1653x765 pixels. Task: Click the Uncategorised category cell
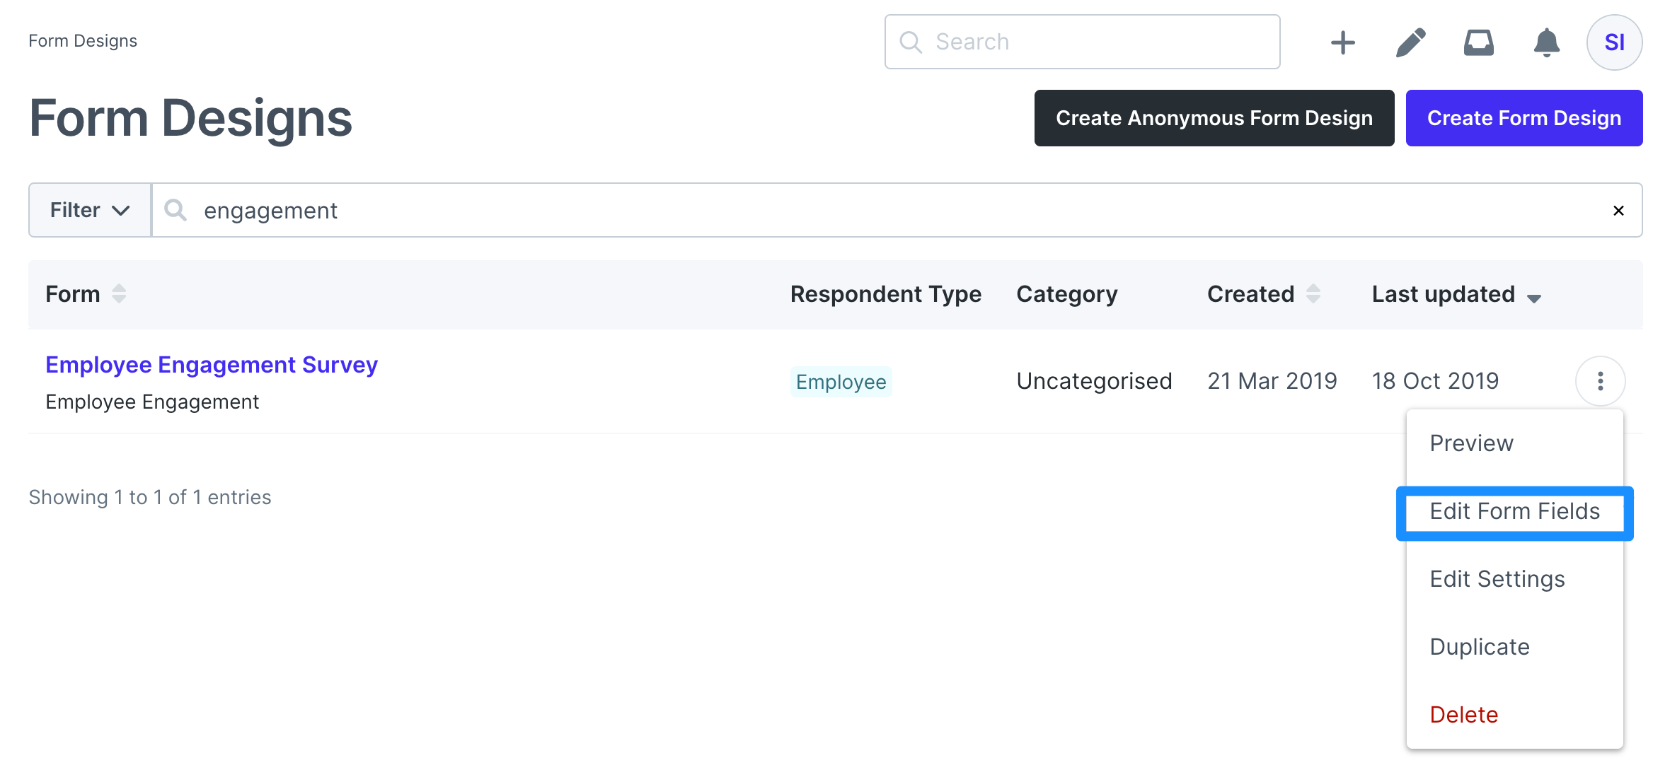pos(1094,381)
